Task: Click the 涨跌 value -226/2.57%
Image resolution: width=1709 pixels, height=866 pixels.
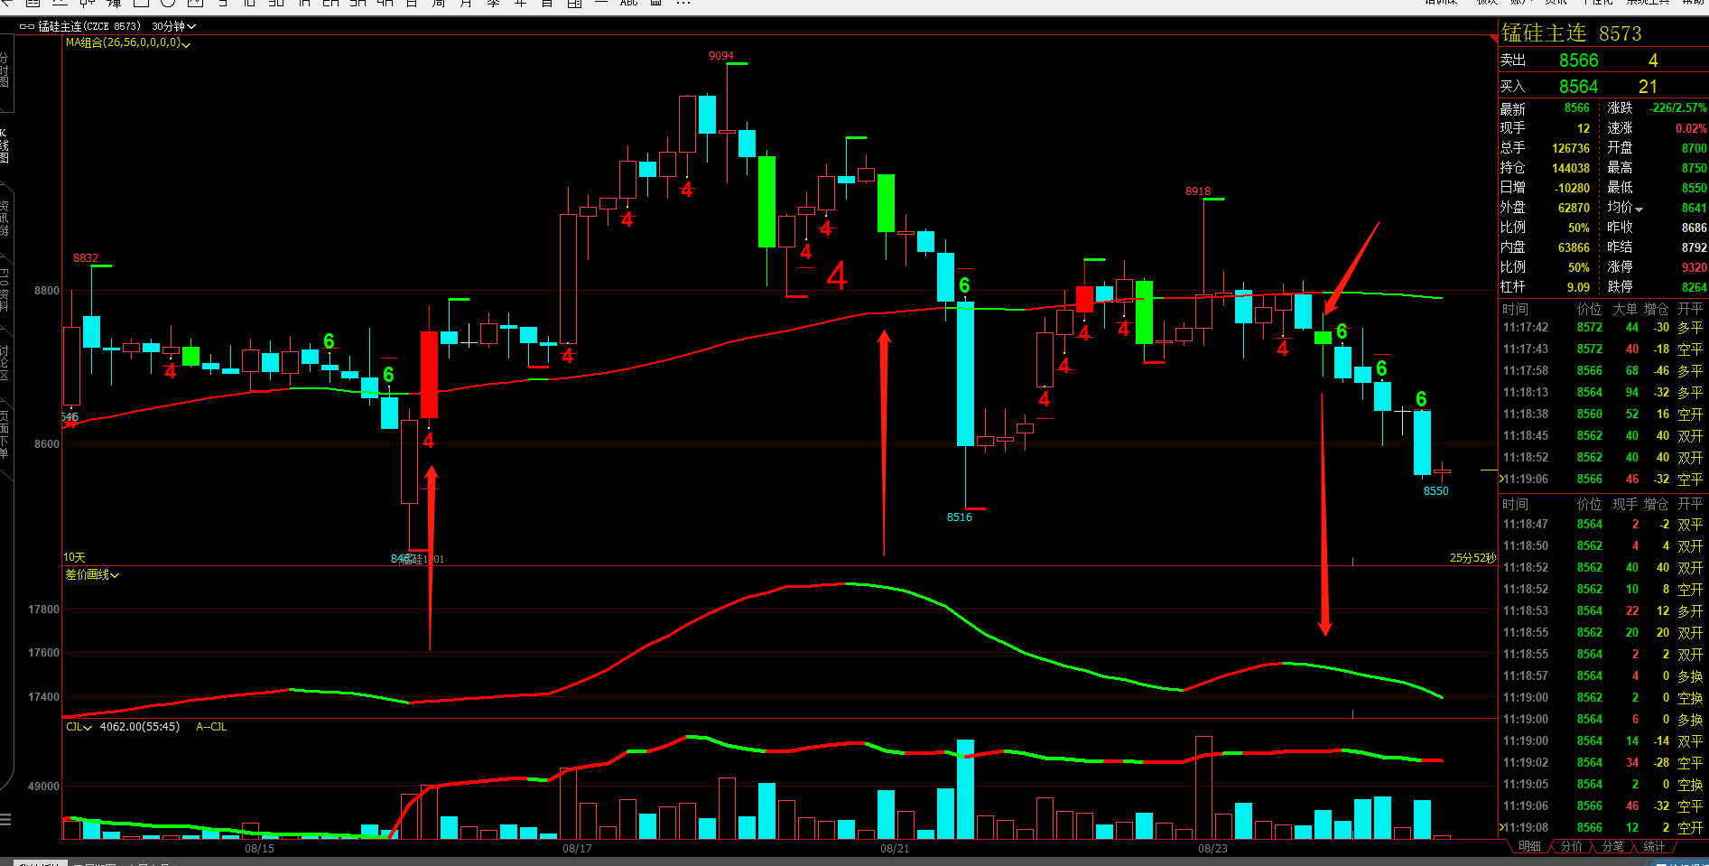Action: [1678, 108]
